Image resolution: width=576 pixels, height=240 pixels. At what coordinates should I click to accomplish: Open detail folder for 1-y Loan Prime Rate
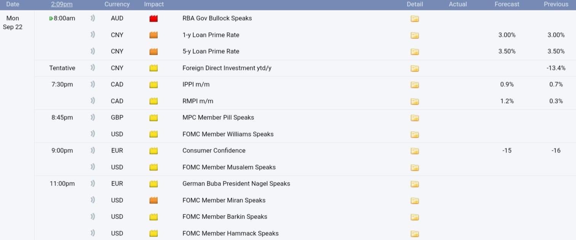point(415,35)
